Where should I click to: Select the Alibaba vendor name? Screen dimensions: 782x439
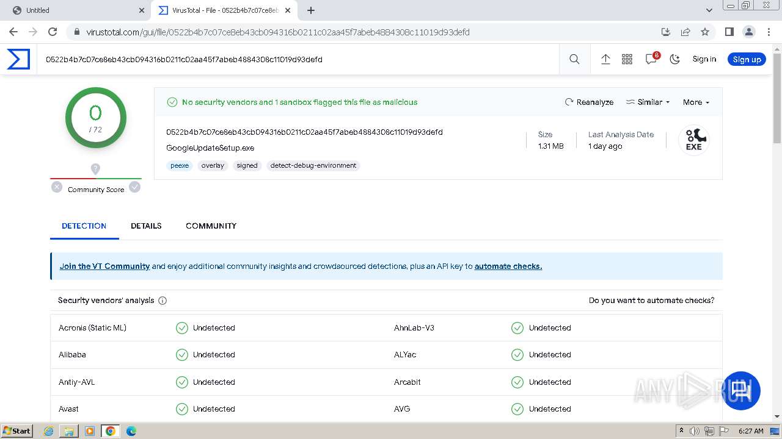pos(72,355)
